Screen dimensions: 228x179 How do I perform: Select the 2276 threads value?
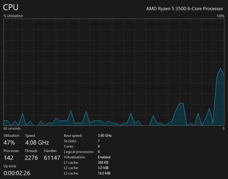31,158
